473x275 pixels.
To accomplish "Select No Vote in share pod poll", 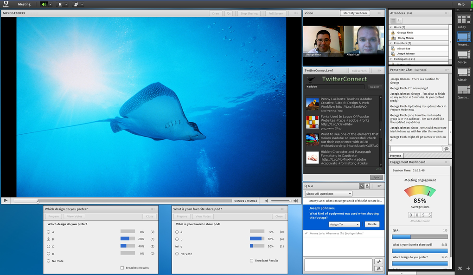I will (x=177, y=254).
